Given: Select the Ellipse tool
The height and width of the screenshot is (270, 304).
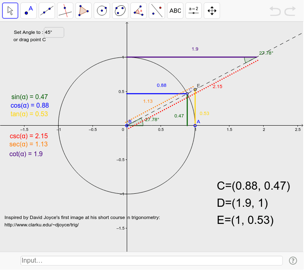Looking at the screenshot, I should 120,11.
